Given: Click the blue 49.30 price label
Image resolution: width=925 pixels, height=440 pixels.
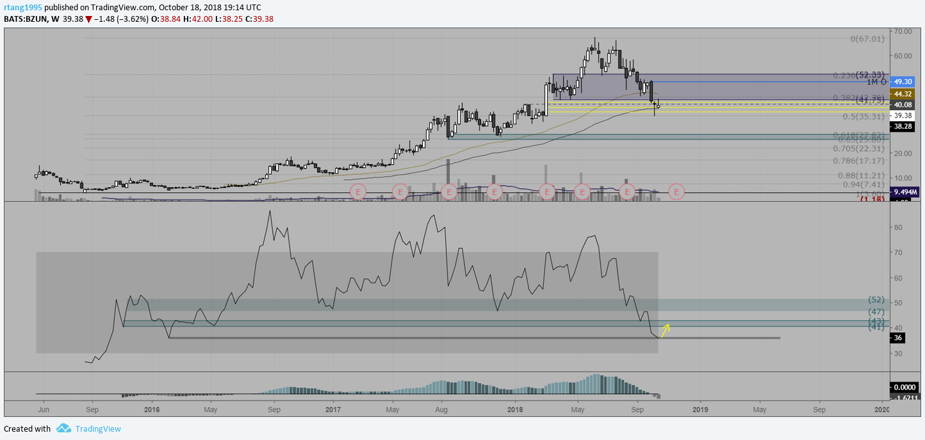Looking at the screenshot, I should pos(903,82).
